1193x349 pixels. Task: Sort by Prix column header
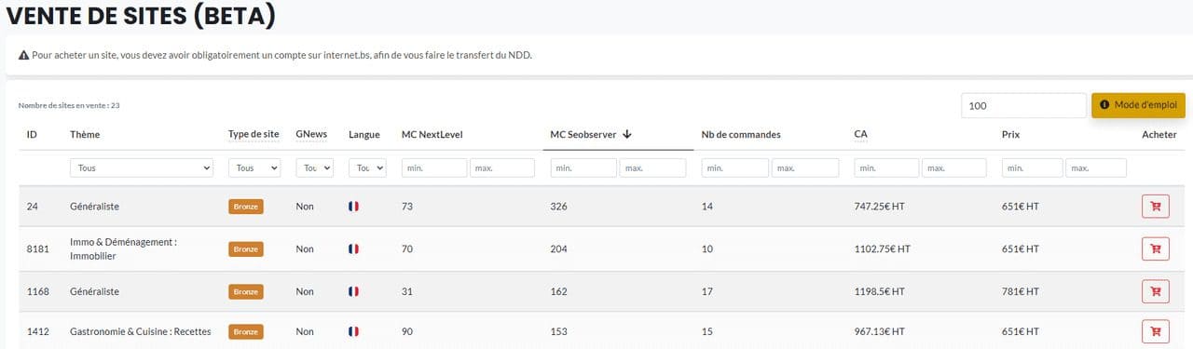[x=1010, y=134]
